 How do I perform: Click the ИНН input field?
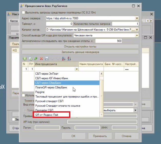[125, 128]
